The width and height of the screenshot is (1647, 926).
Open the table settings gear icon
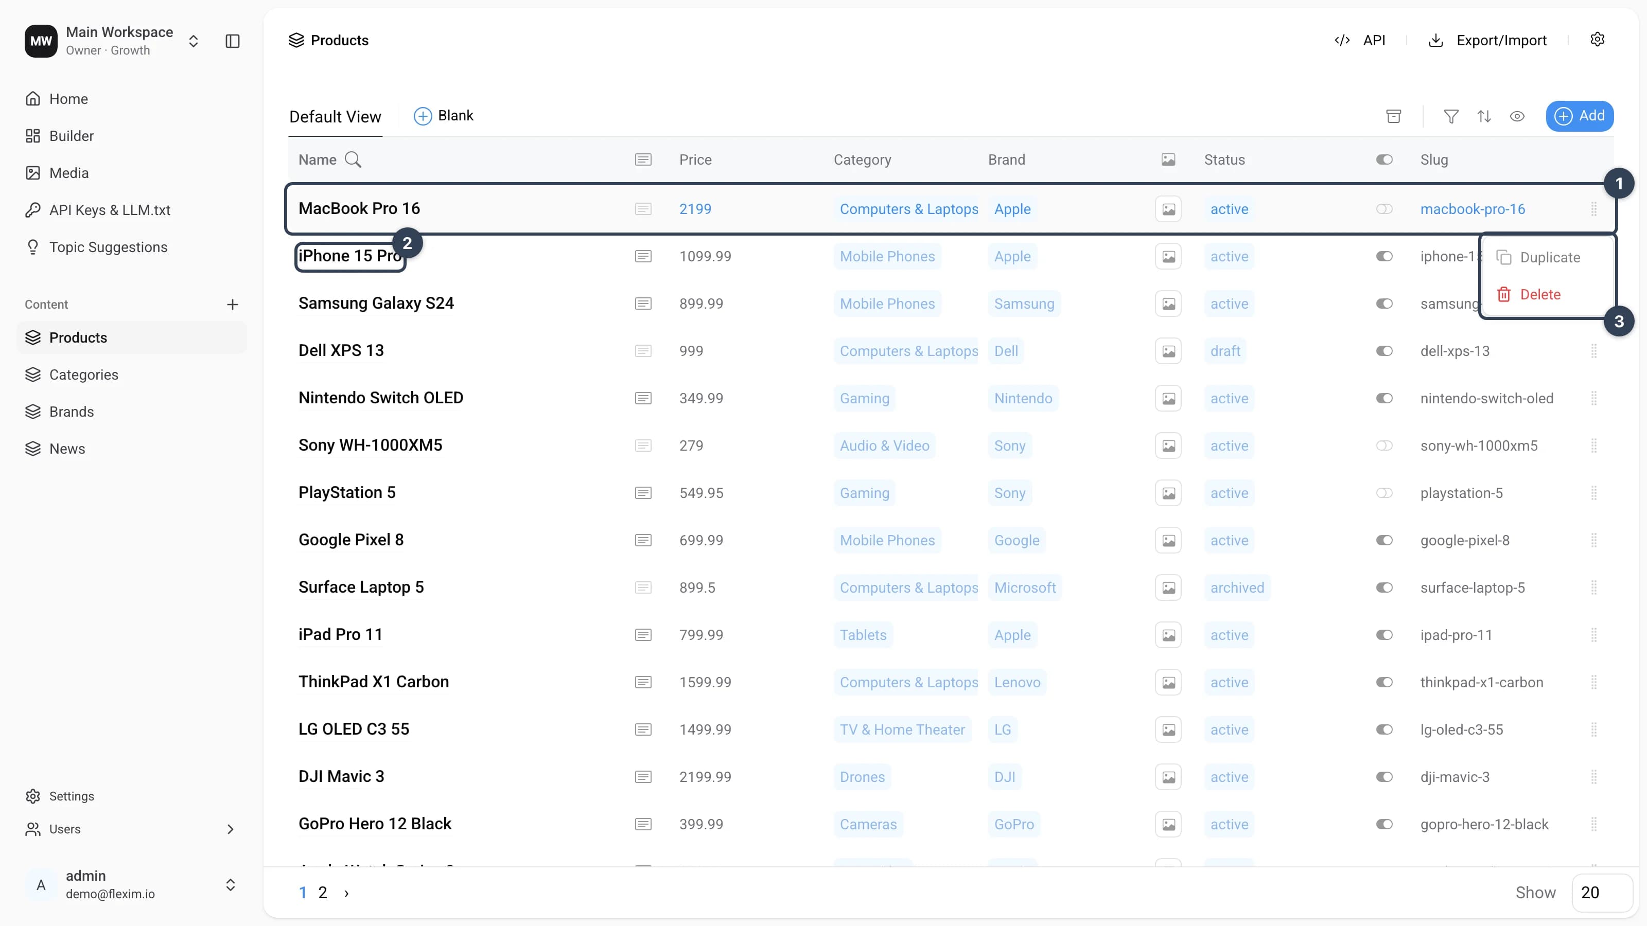(x=1597, y=40)
